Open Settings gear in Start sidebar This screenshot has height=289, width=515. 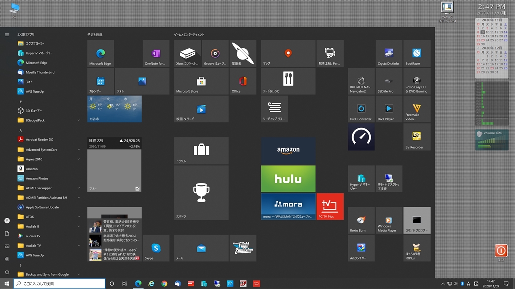(x=7, y=259)
